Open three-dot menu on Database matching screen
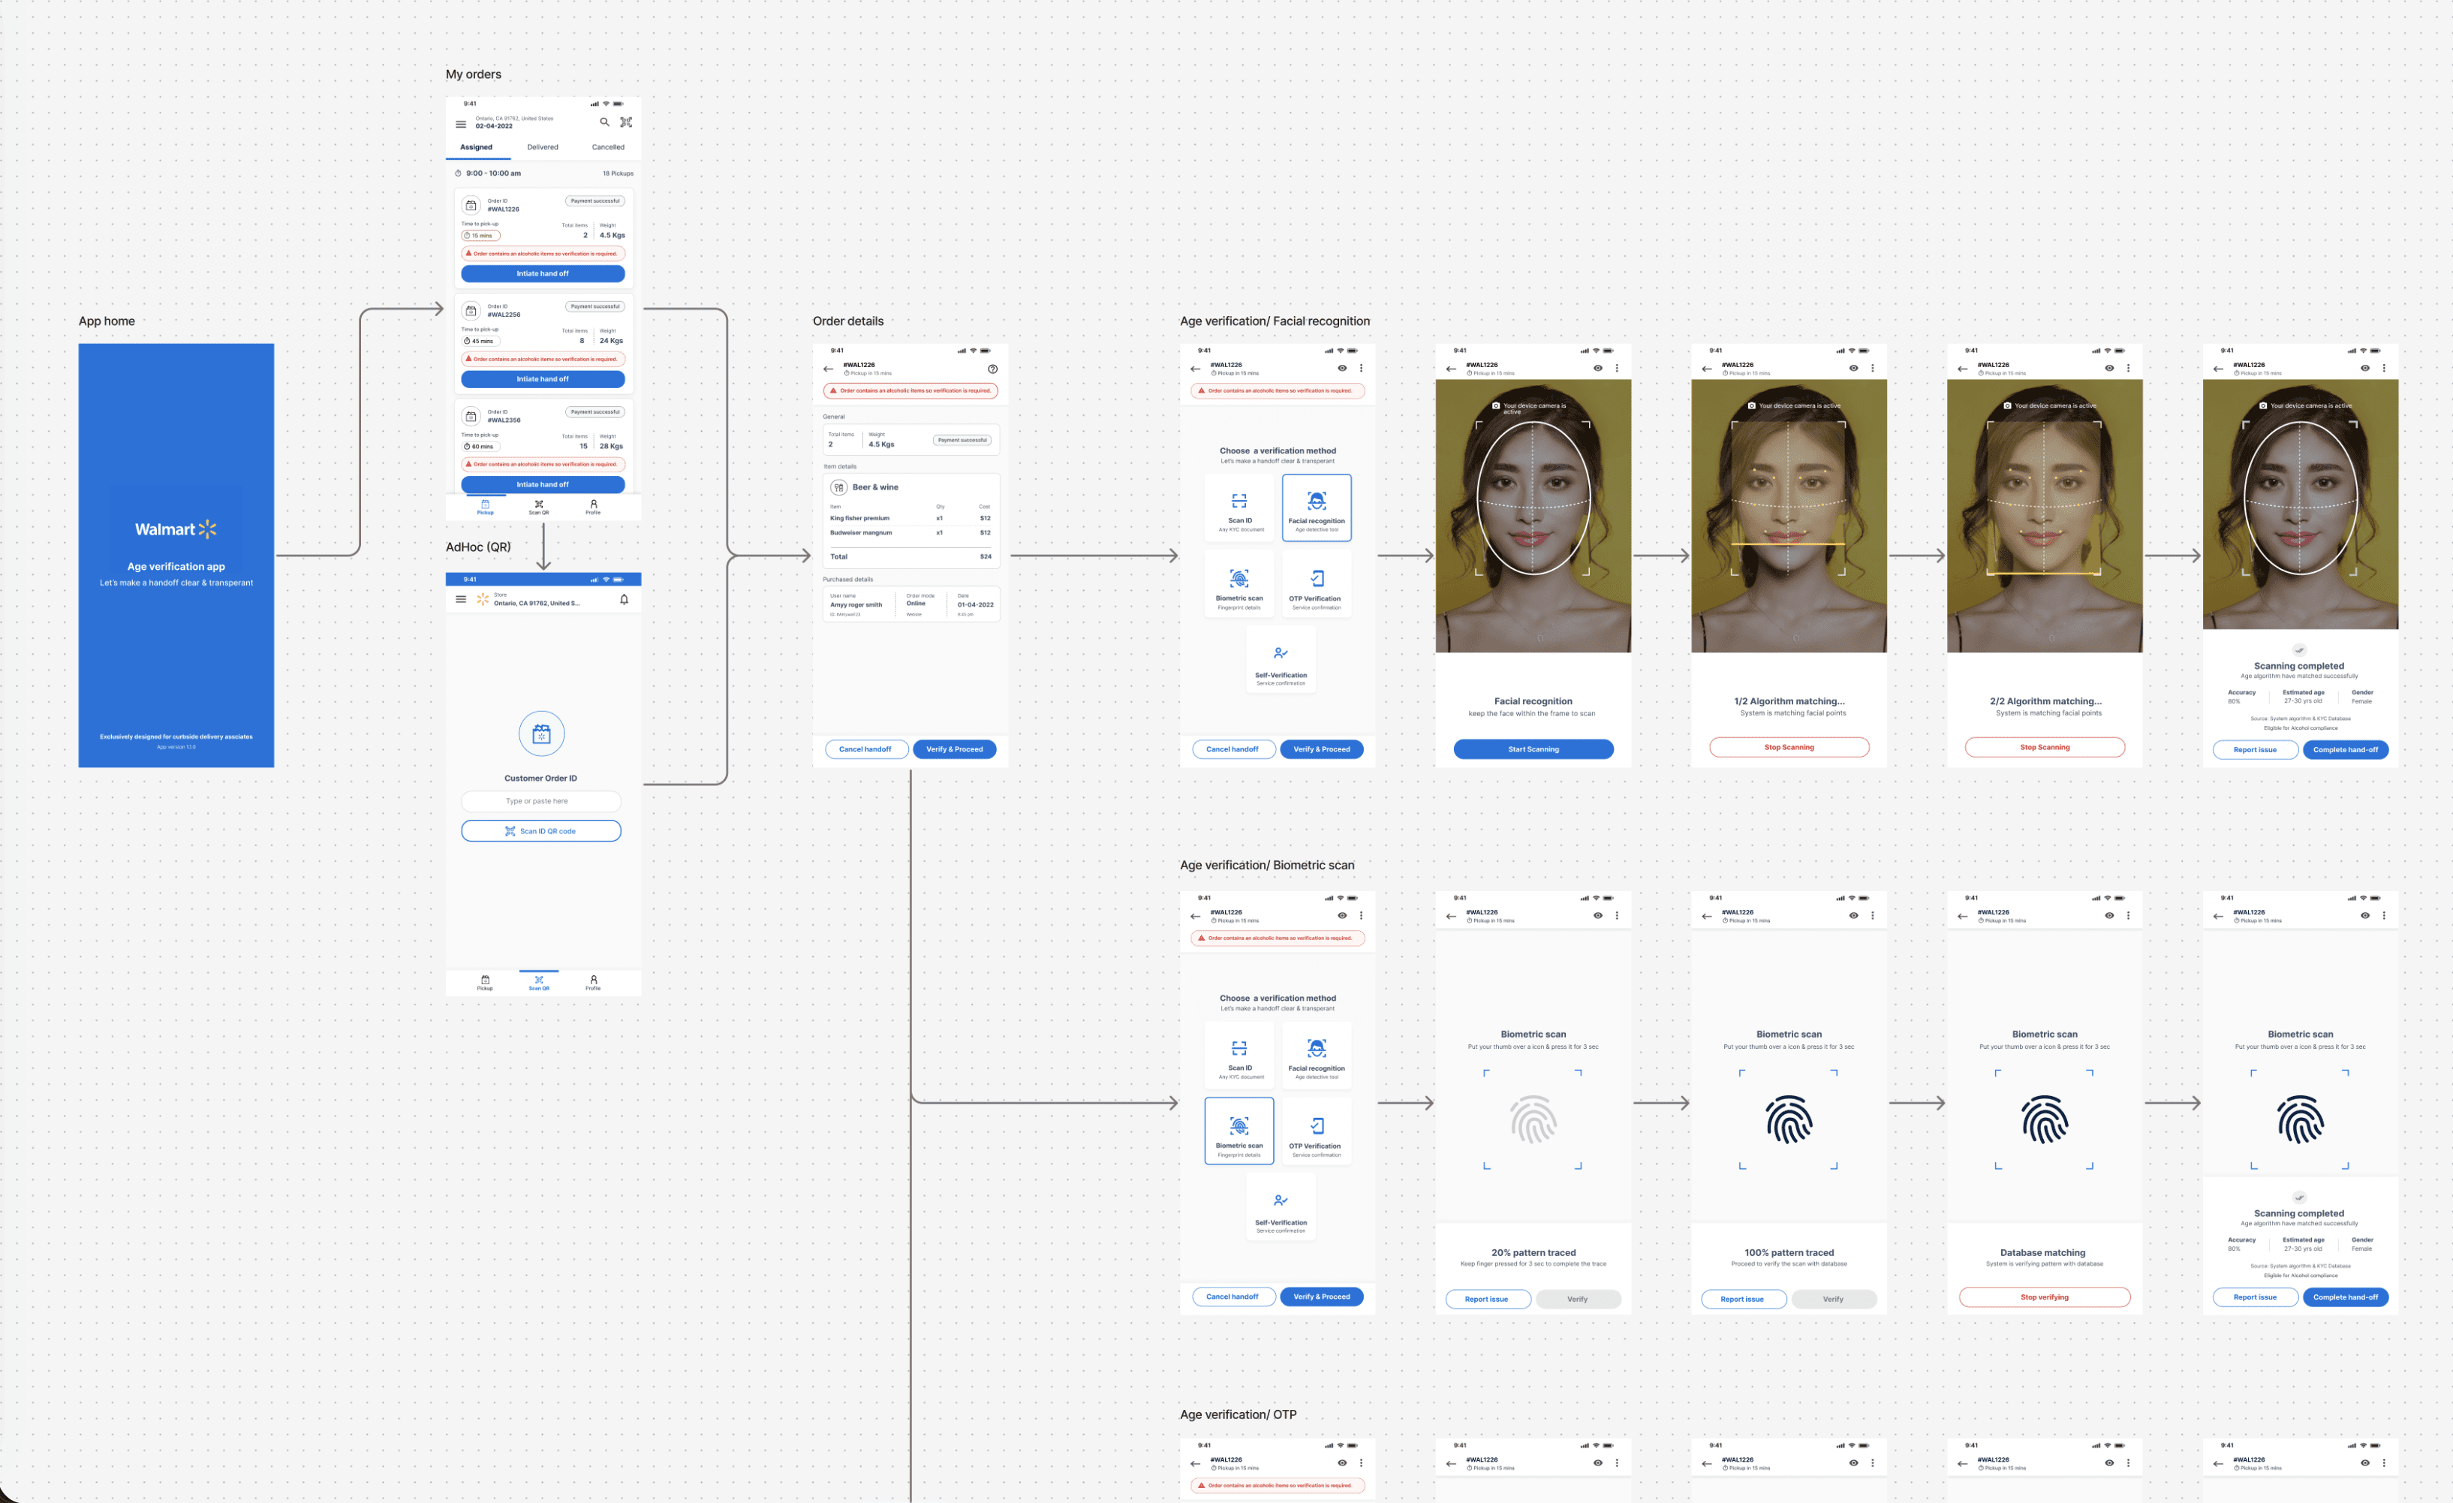The image size is (2453, 1503). pyautogui.click(x=2129, y=915)
